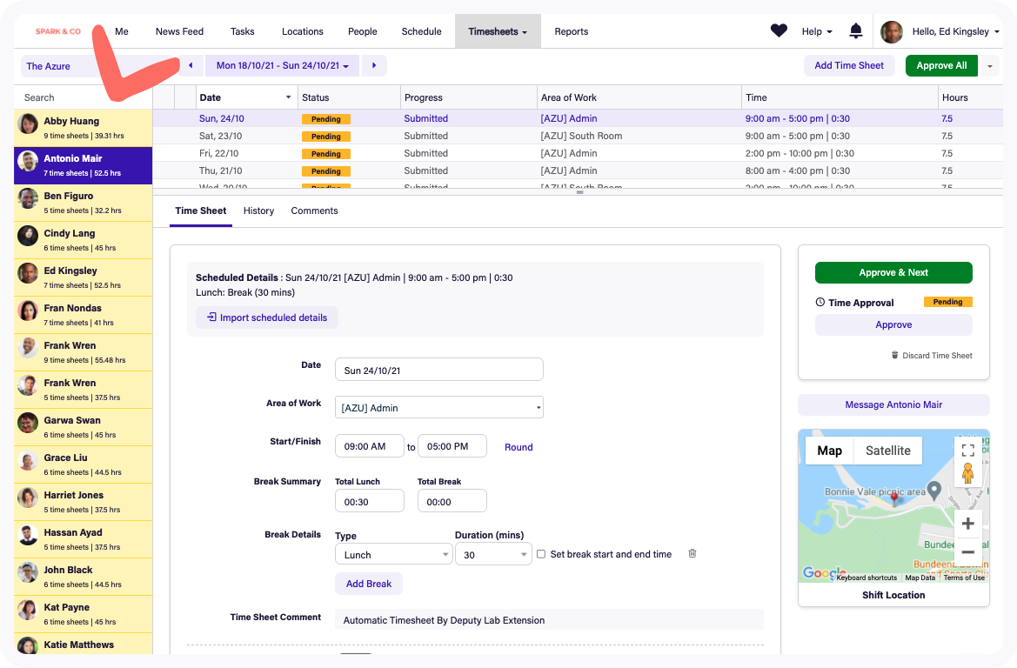Switch map to Satellite view
The width and height of the screenshot is (1017, 668).
coord(887,451)
